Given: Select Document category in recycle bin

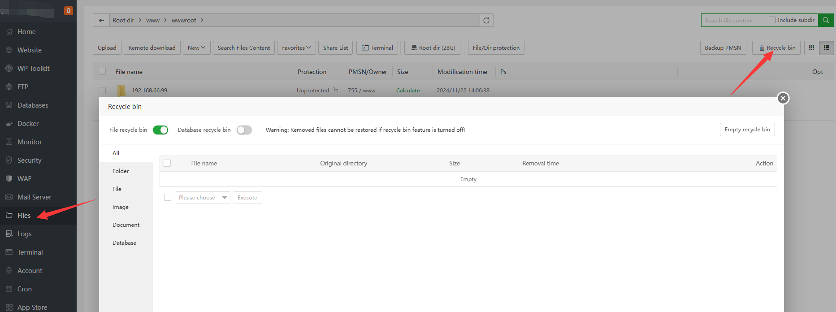Looking at the screenshot, I should 126,225.
